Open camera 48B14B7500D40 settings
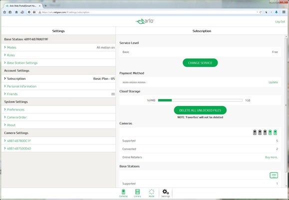This screenshot has height=200, width=289. pyautogui.click(x=58, y=148)
